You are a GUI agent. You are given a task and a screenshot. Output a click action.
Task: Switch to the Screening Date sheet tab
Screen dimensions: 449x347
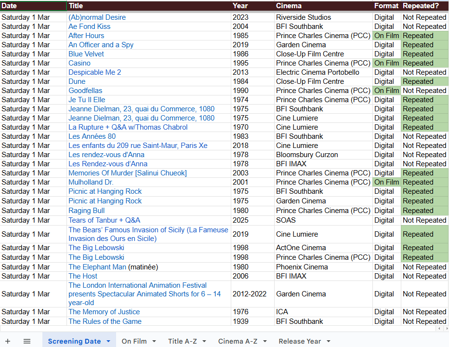tap(74, 341)
